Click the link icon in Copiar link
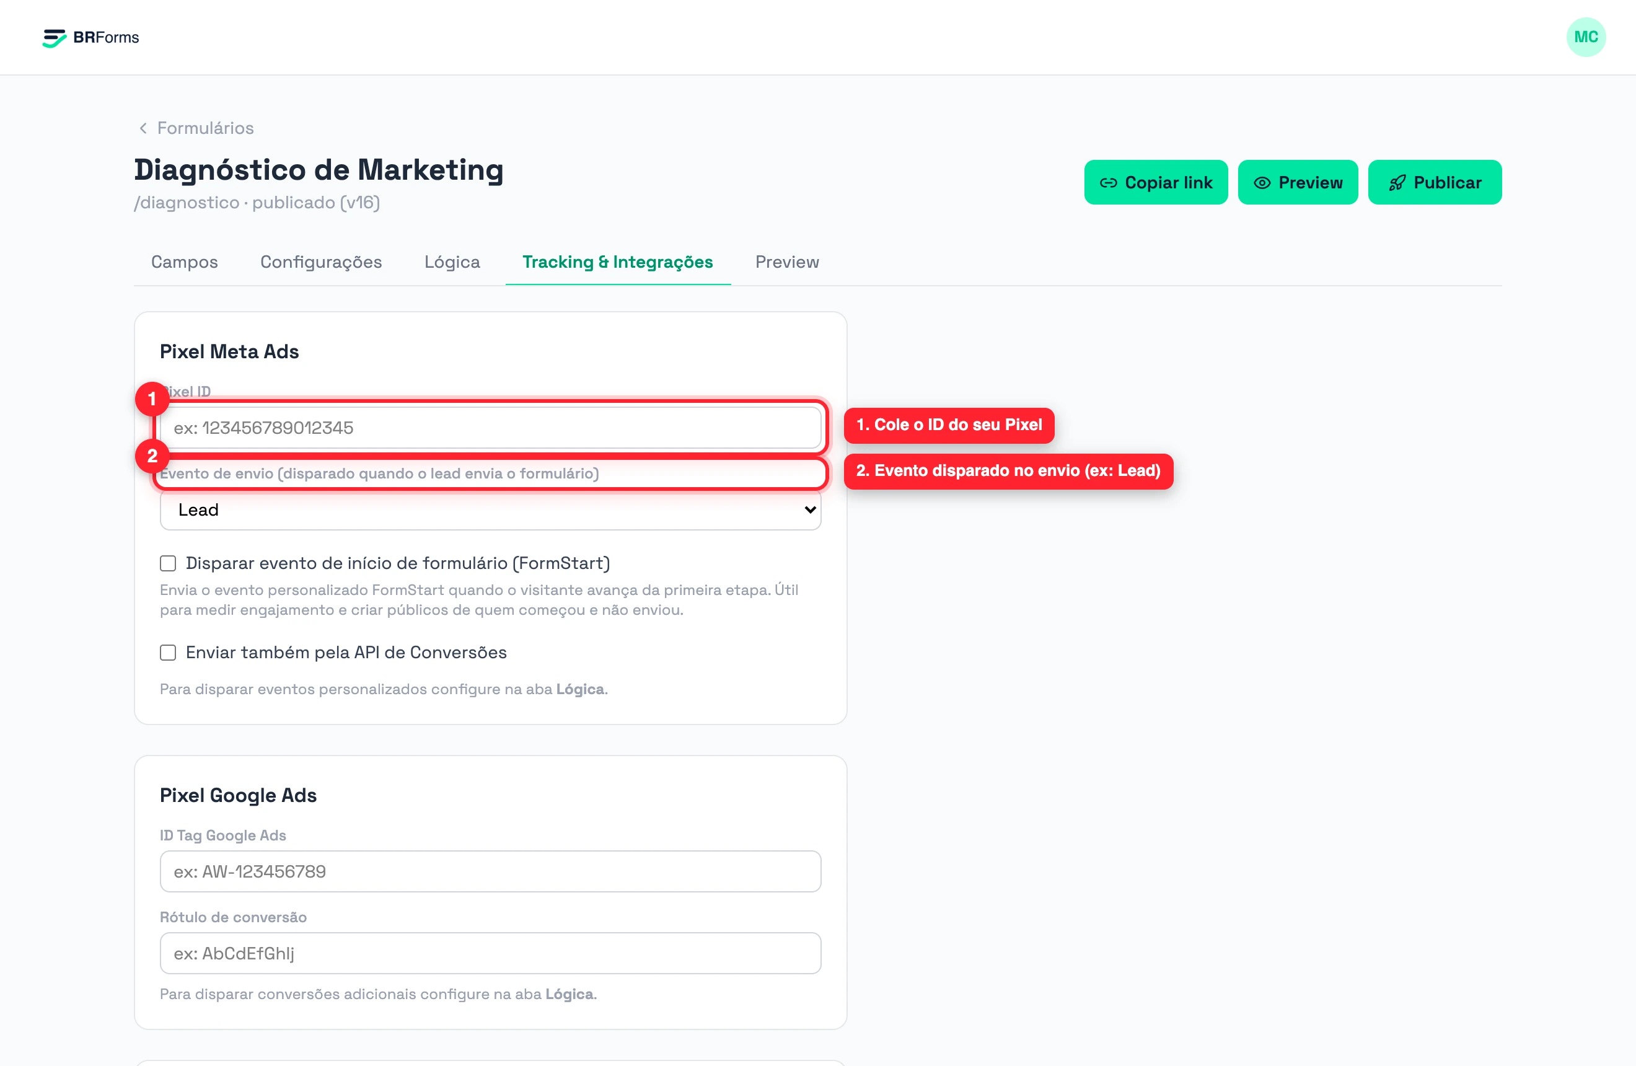 1108,183
